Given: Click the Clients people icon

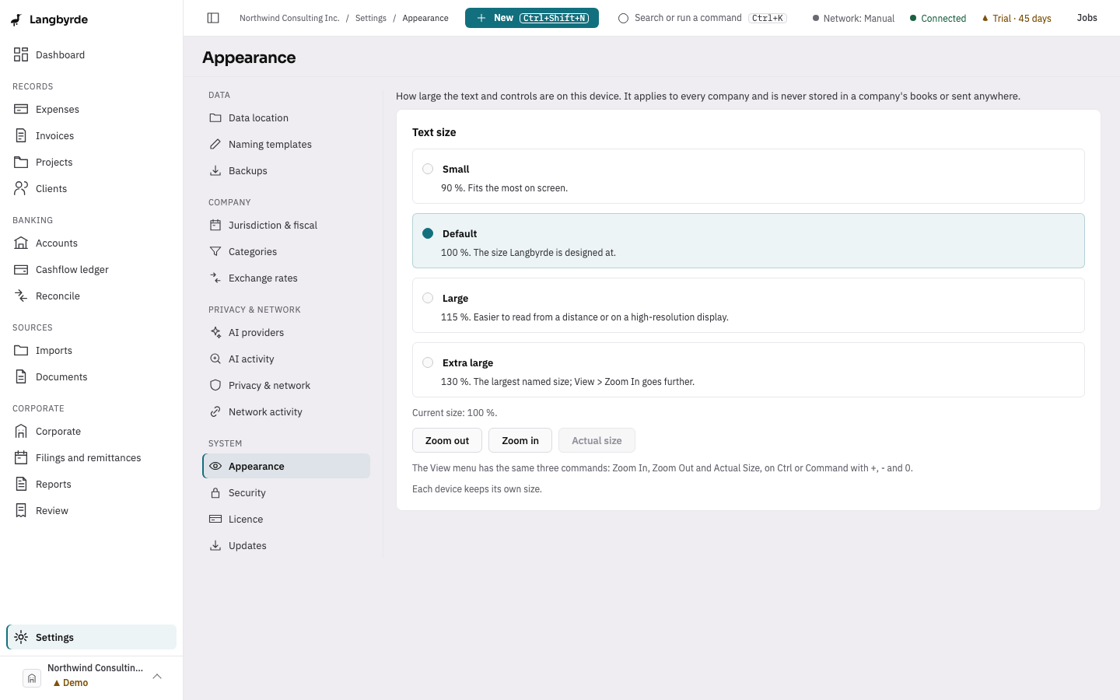Looking at the screenshot, I should pos(21,188).
